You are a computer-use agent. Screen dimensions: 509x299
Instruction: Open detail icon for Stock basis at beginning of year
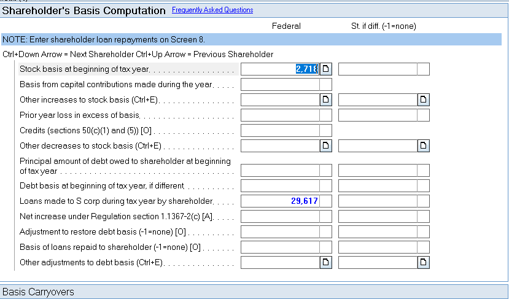tap(326, 69)
